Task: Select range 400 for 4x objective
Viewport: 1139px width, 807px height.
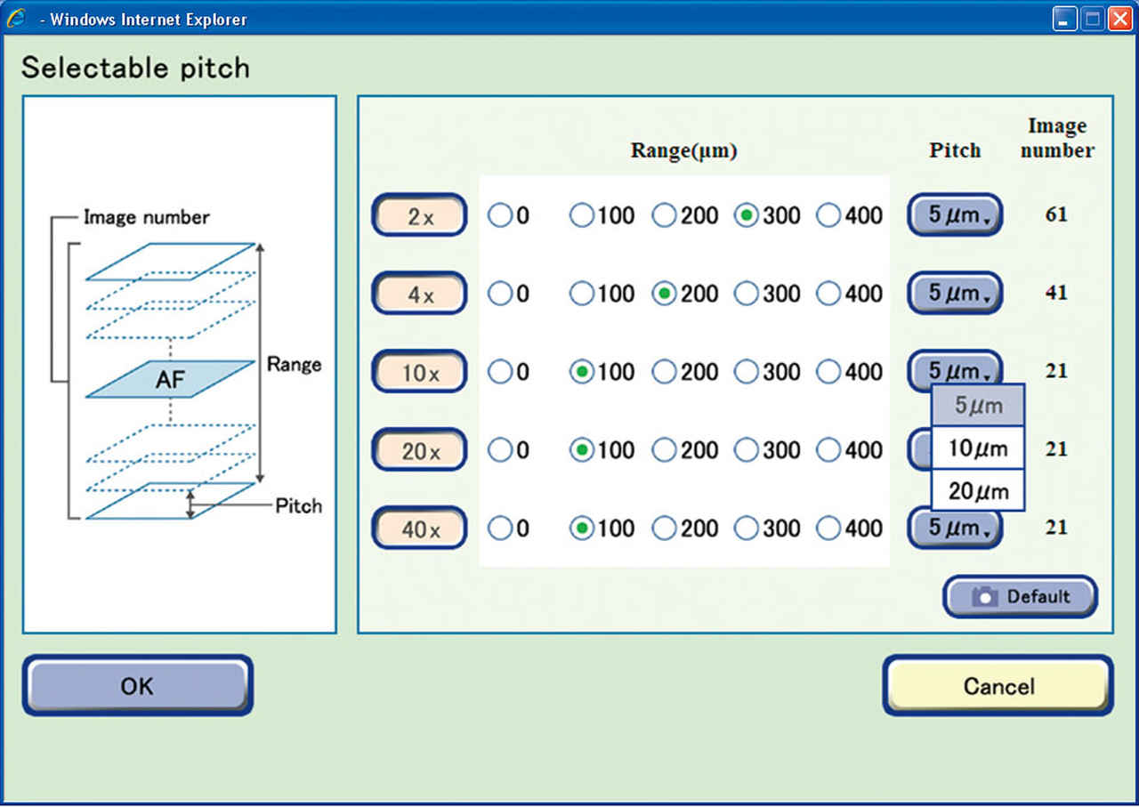Action: 828,294
